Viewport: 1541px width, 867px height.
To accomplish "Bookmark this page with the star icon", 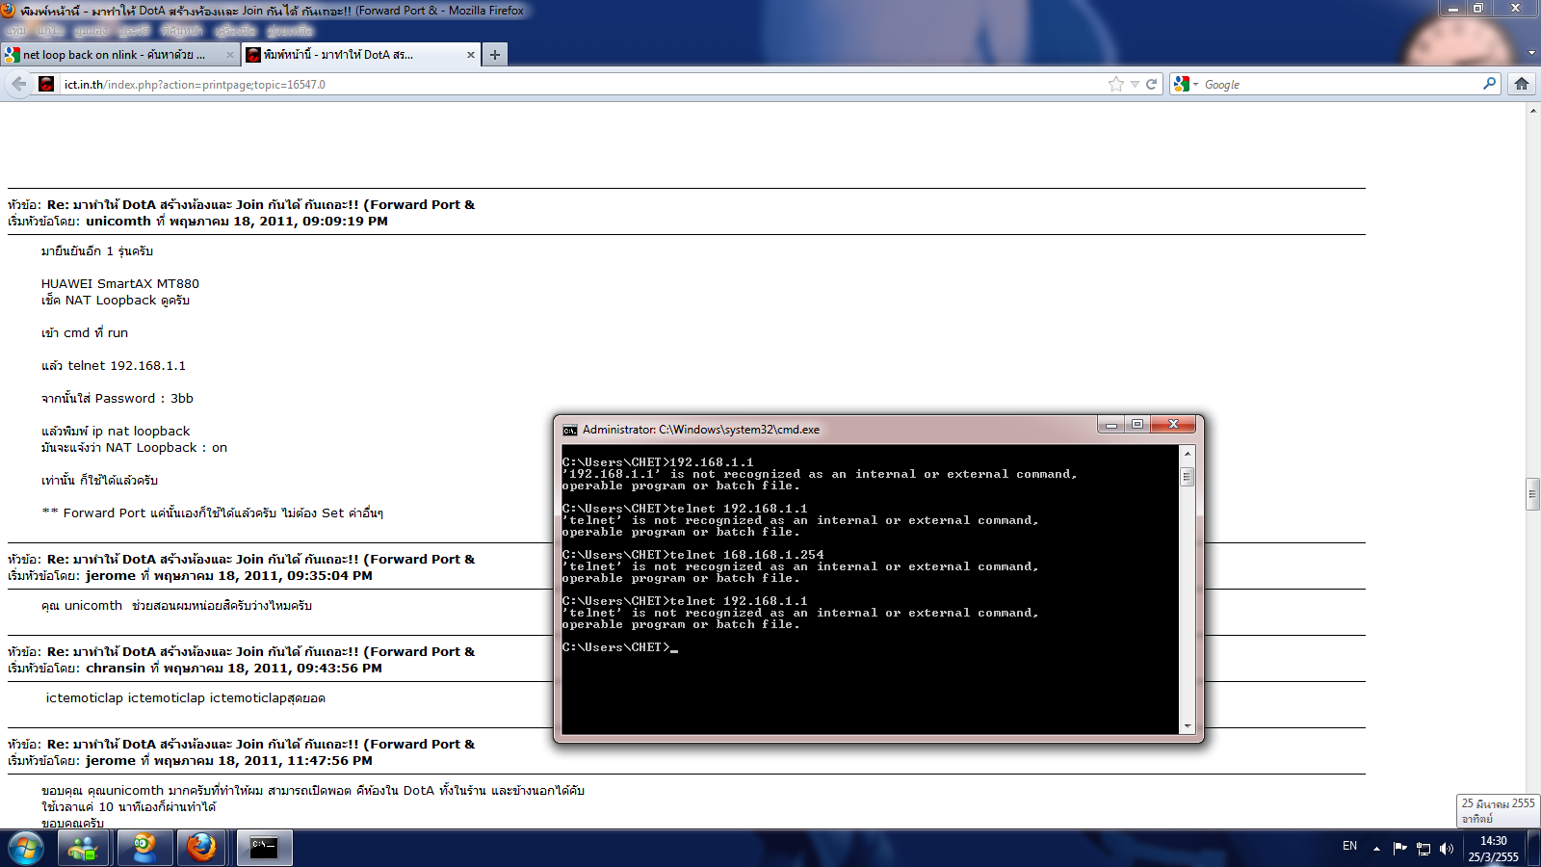I will (1116, 84).
